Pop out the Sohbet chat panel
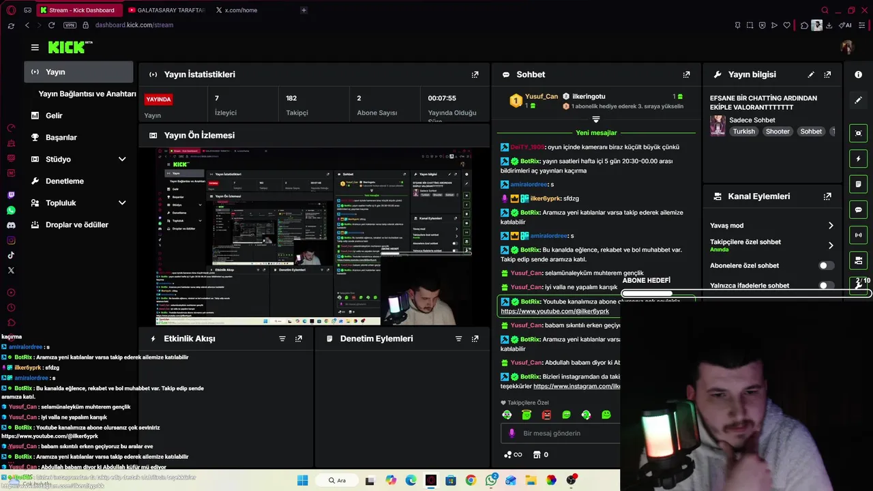The width and height of the screenshot is (873, 491). (x=687, y=74)
